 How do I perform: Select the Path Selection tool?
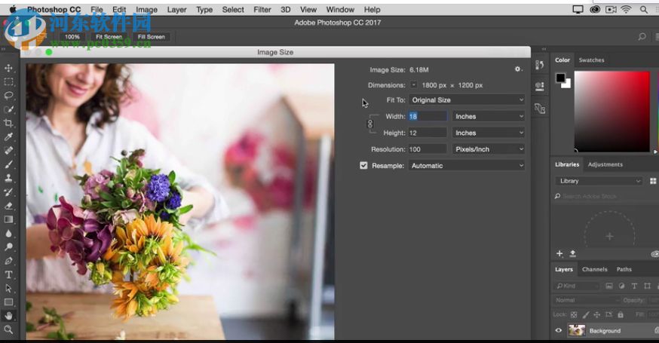[x=8, y=289]
